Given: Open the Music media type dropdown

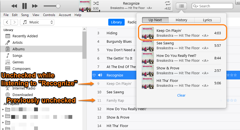Looking at the screenshot, I should click(x=37, y=22).
